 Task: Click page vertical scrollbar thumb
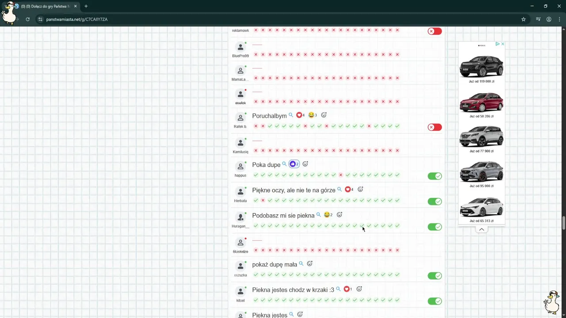coord(563,223)
